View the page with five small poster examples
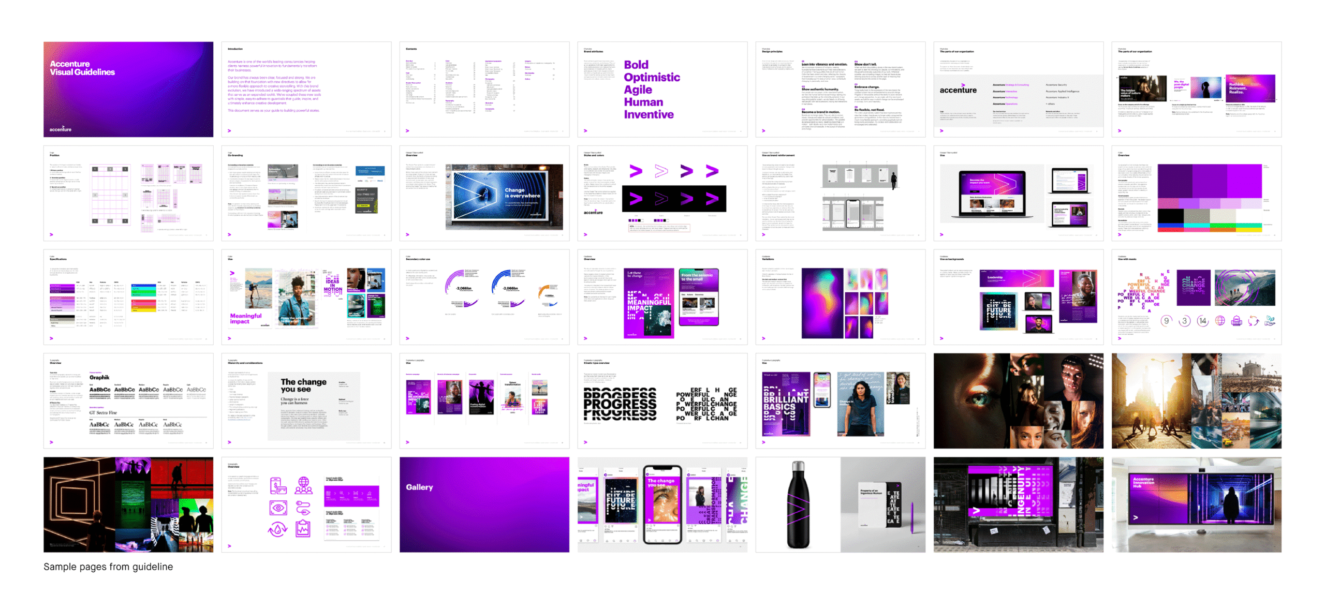This screenshot has height=594, width=1325. (x=484, y=401)
